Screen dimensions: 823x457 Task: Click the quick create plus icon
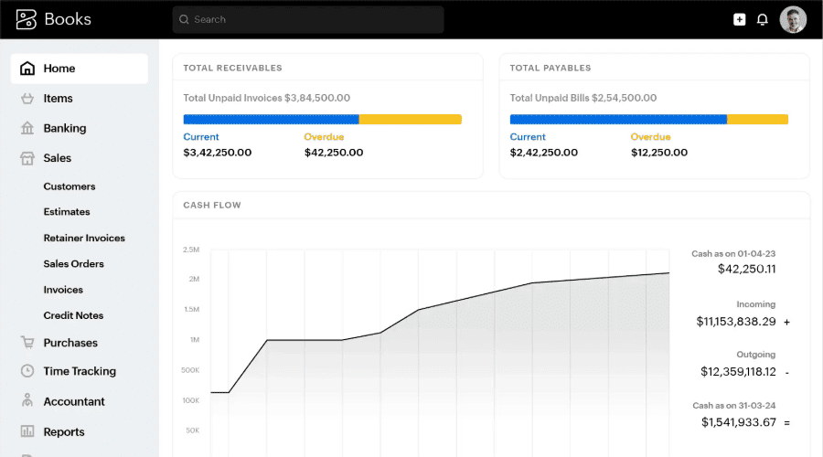pyautogui.click(x=739, y=19)
